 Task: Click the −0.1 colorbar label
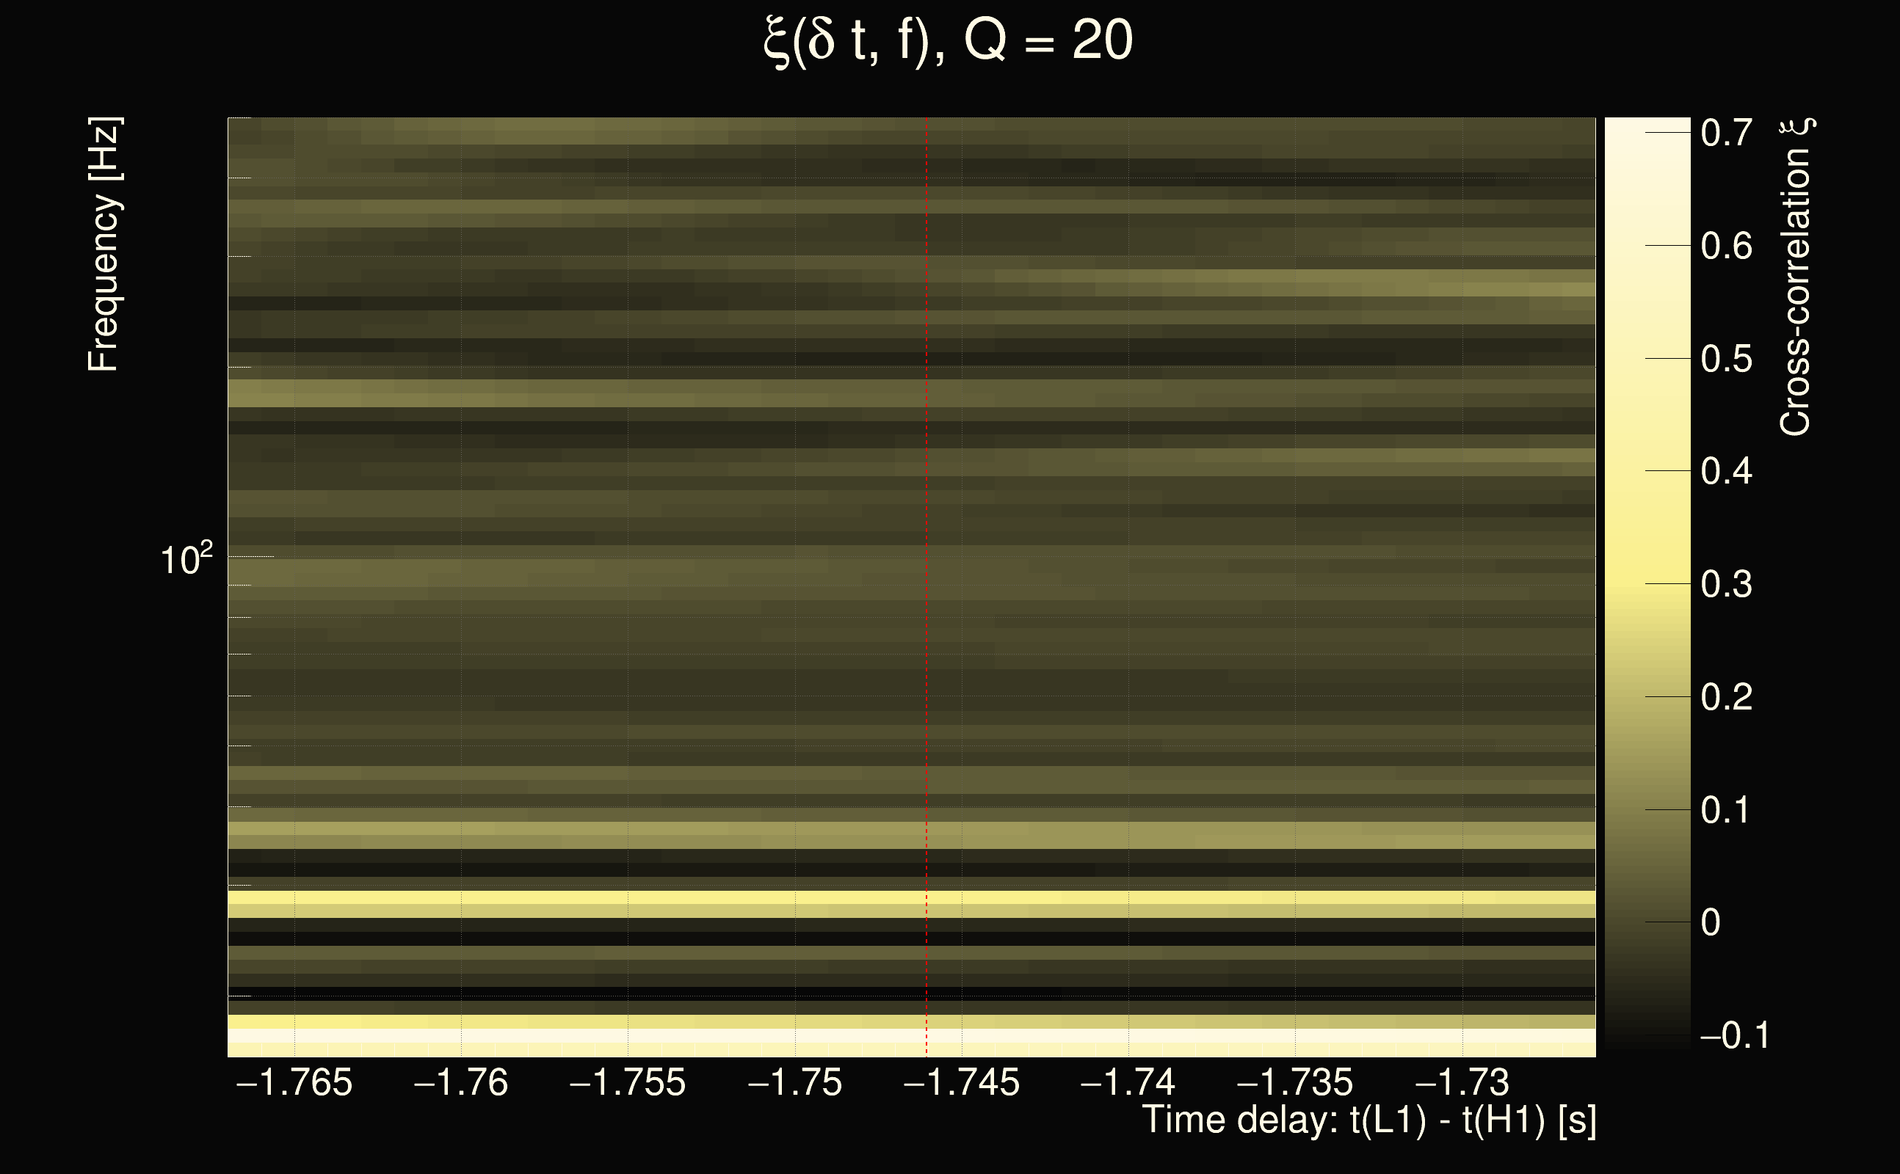tap(1734, 1035)
